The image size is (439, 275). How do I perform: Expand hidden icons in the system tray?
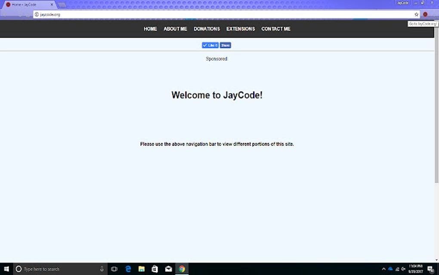tap(383, 269)
